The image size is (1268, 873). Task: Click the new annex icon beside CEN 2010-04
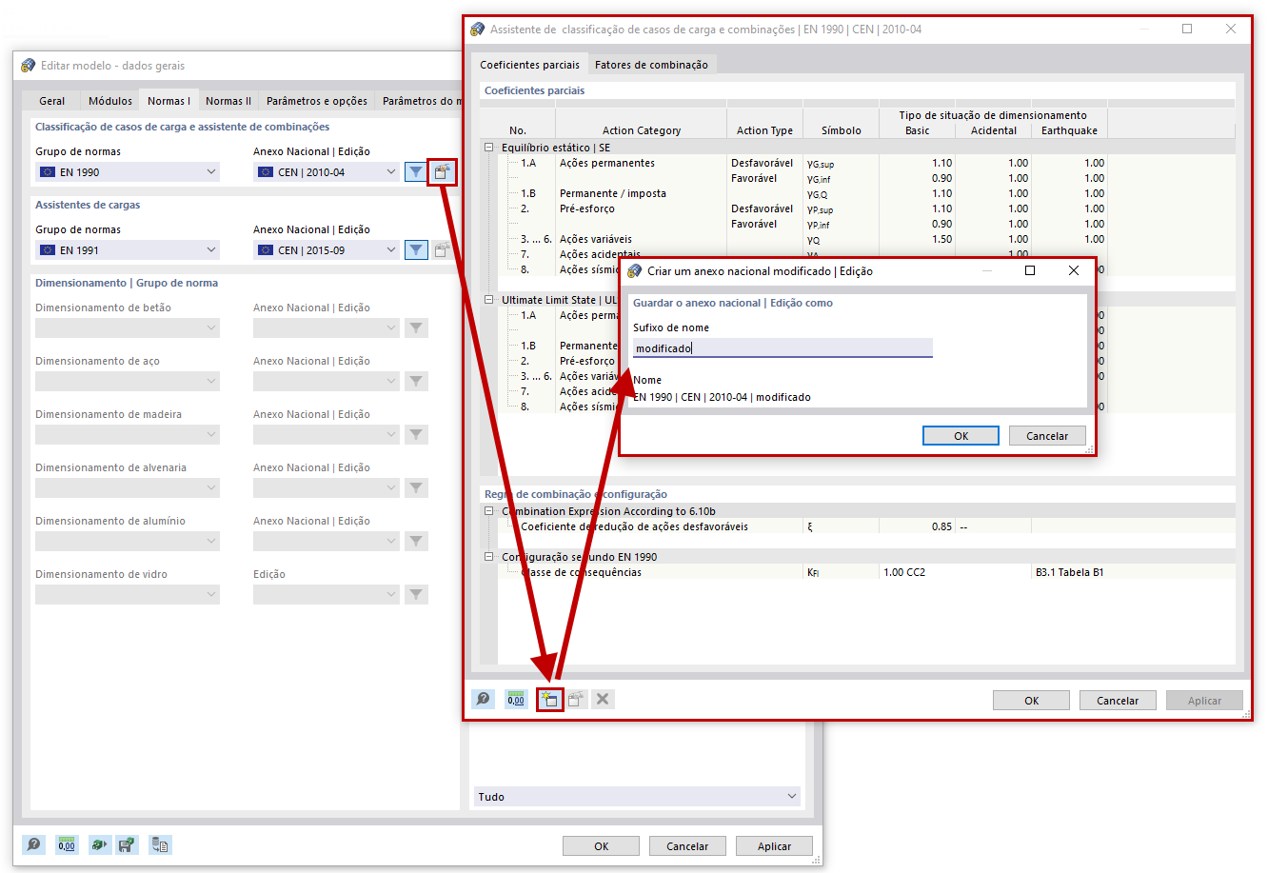click(442, 171)
